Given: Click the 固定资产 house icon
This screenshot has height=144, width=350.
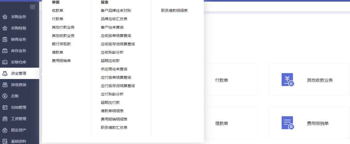Looking at the screenshot, I should tap(5, 130).
